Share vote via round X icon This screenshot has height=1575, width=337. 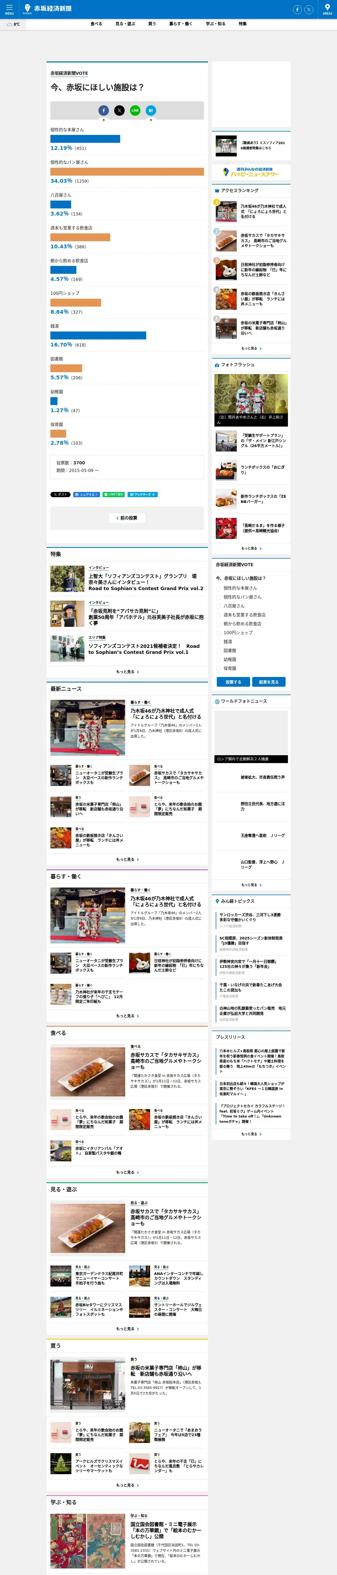[119, 111]
